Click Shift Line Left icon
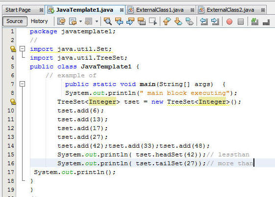The width and height of the screenshot is (275, 197). (204, 22)
